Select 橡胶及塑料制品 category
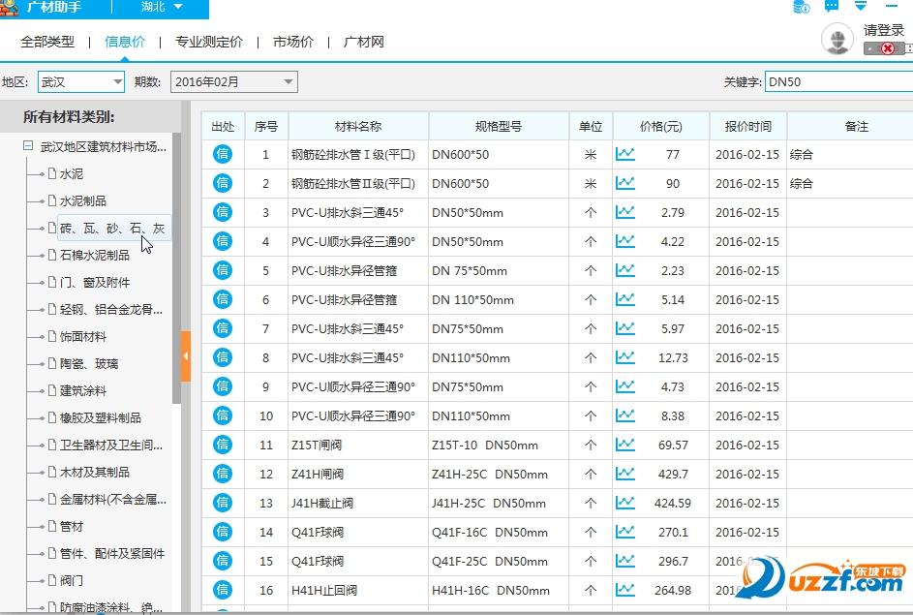This screenshot has height=615, width=913. pos(100,418)
